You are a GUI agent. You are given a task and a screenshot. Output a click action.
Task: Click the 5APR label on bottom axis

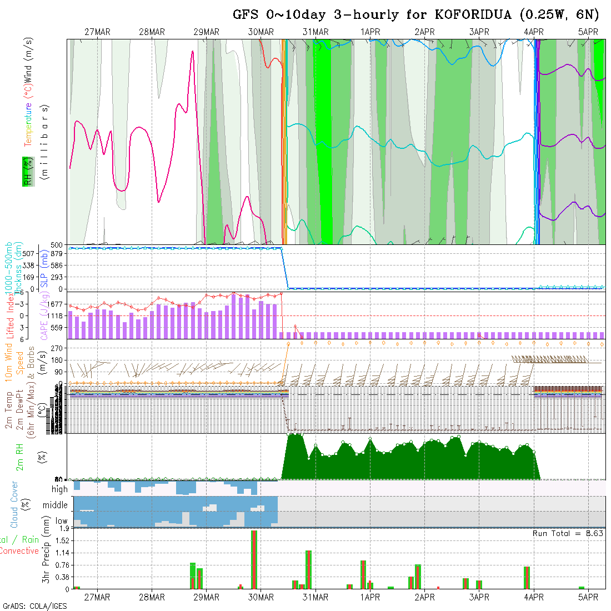click(x=588, y=597)
